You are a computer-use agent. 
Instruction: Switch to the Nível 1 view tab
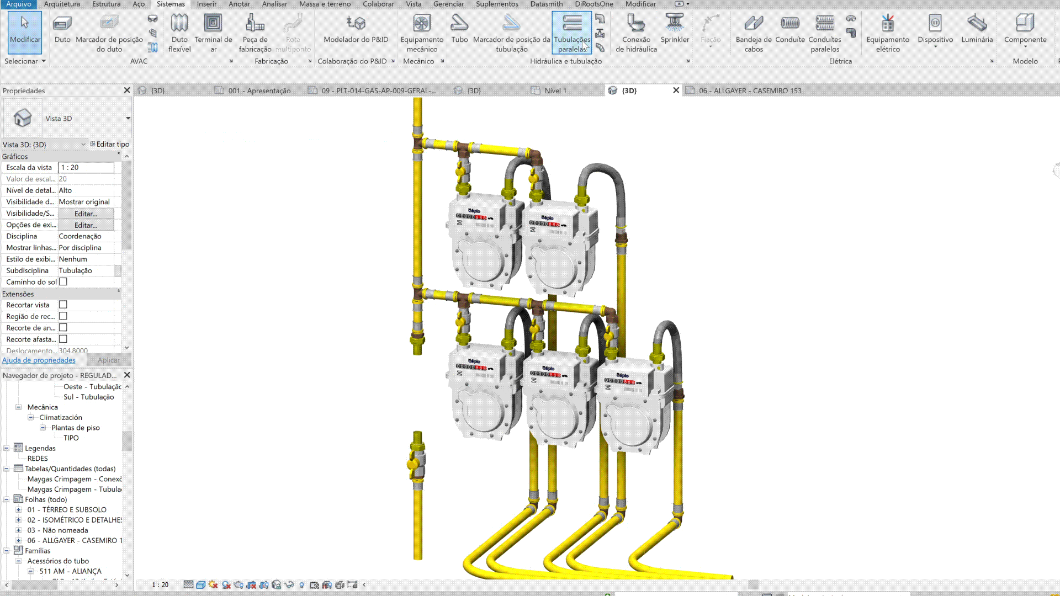pos(555,91)
